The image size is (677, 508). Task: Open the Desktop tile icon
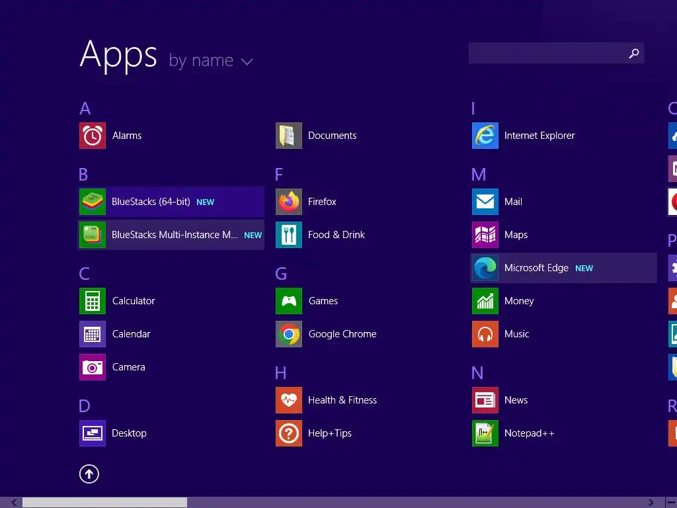pos(93,433)
